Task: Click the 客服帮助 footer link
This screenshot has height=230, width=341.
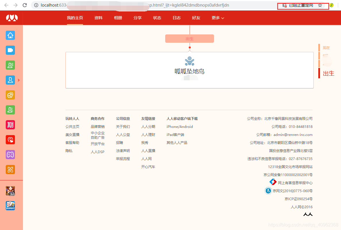Action: pos(72,143)
